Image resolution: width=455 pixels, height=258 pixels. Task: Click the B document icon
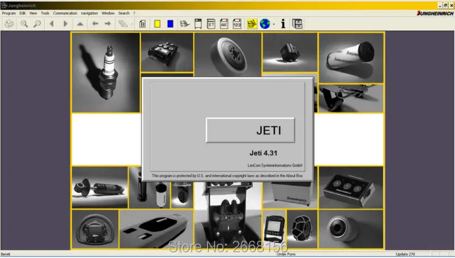pos(143,24)
